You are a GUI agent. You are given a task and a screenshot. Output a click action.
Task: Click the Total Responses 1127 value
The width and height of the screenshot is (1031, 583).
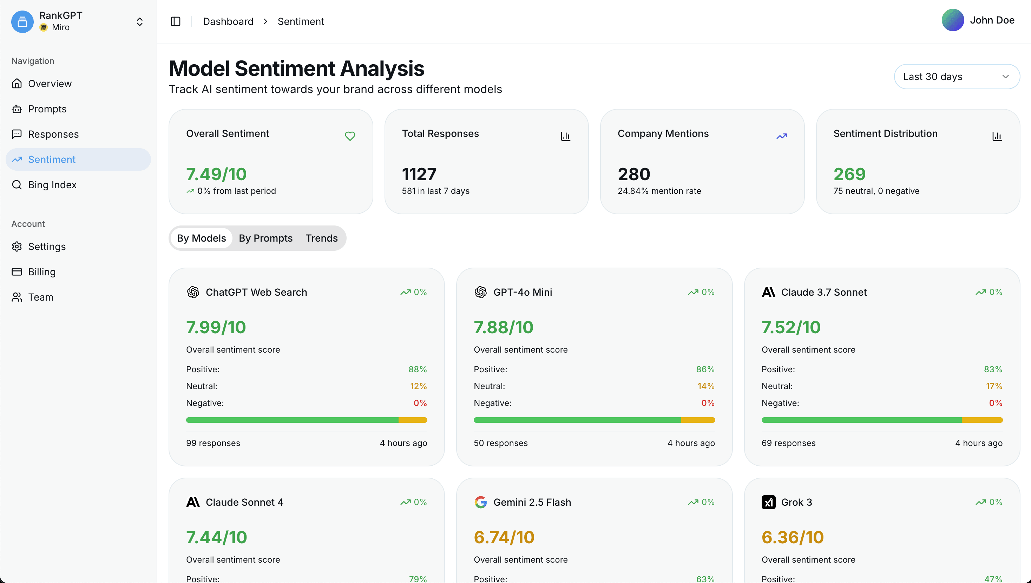click(x=419, y=174)
